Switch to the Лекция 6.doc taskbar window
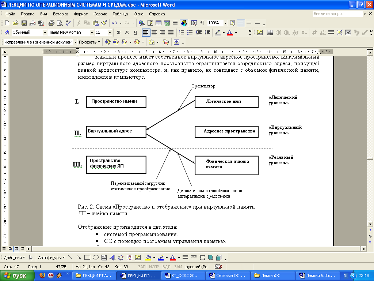 click(318, 276)
